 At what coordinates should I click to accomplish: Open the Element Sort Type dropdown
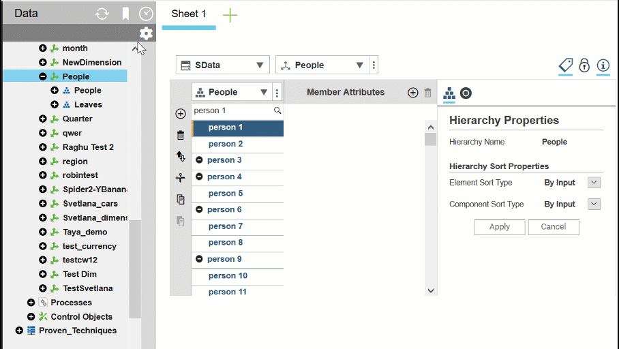[x=594, y=183]
